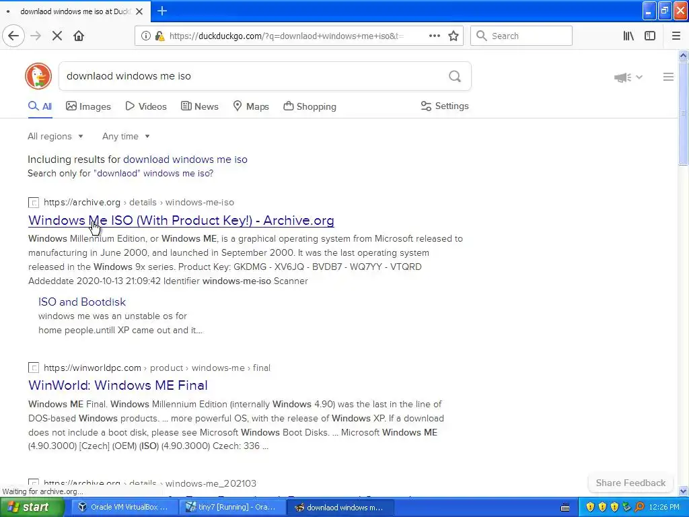The height and width of the screenshot is (517, 689).
Task: Open the Firefox home page
Action: (79, 36)
